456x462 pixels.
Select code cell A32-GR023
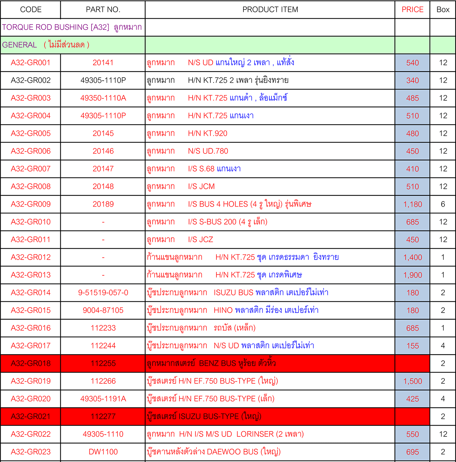coord(31,452)
